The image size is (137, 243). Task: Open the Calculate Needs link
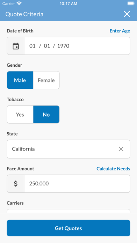click(113, 169)
